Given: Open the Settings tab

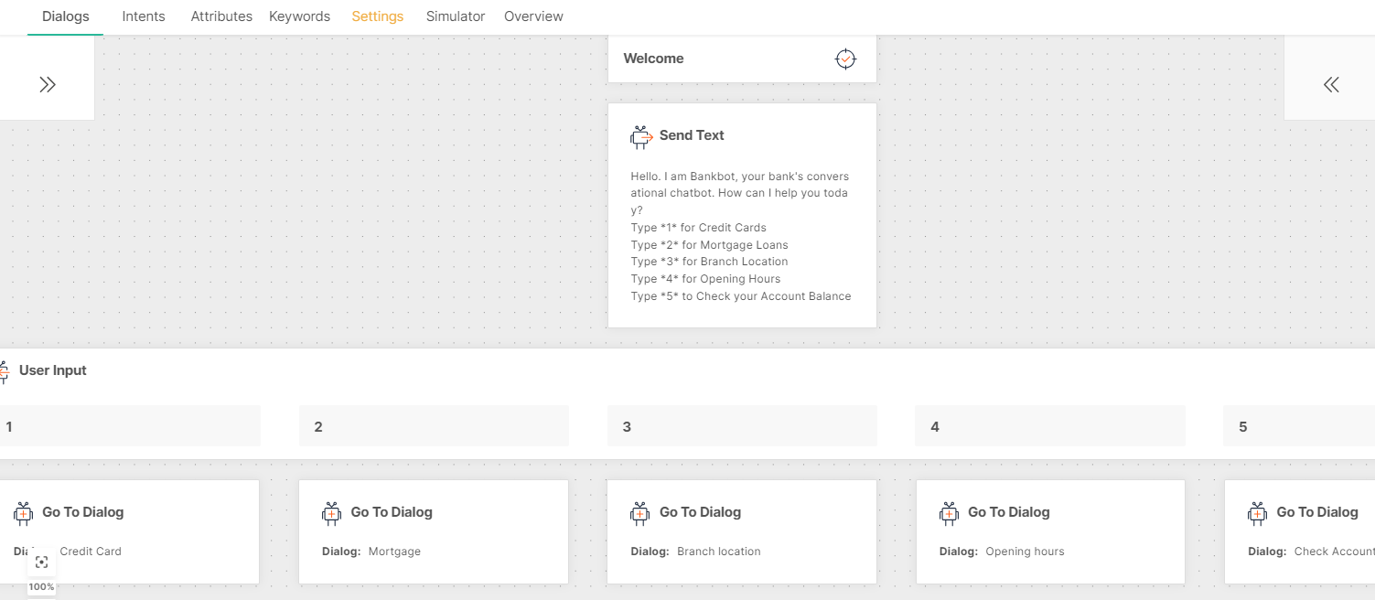Looking at the screenshot, I should [x=377, y=16].
